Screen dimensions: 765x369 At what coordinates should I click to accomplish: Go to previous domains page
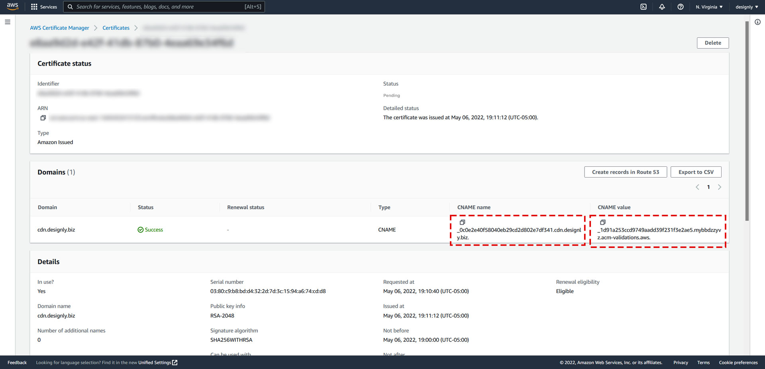697,187
